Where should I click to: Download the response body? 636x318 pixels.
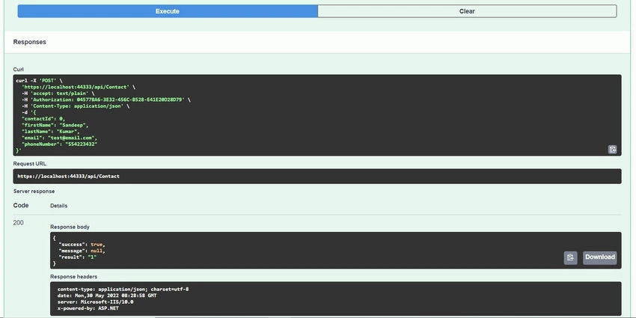pyautogui.click(x=599, y=257)
